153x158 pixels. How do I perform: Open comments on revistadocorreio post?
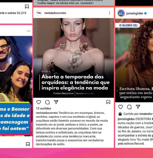[x=47, y=102]
